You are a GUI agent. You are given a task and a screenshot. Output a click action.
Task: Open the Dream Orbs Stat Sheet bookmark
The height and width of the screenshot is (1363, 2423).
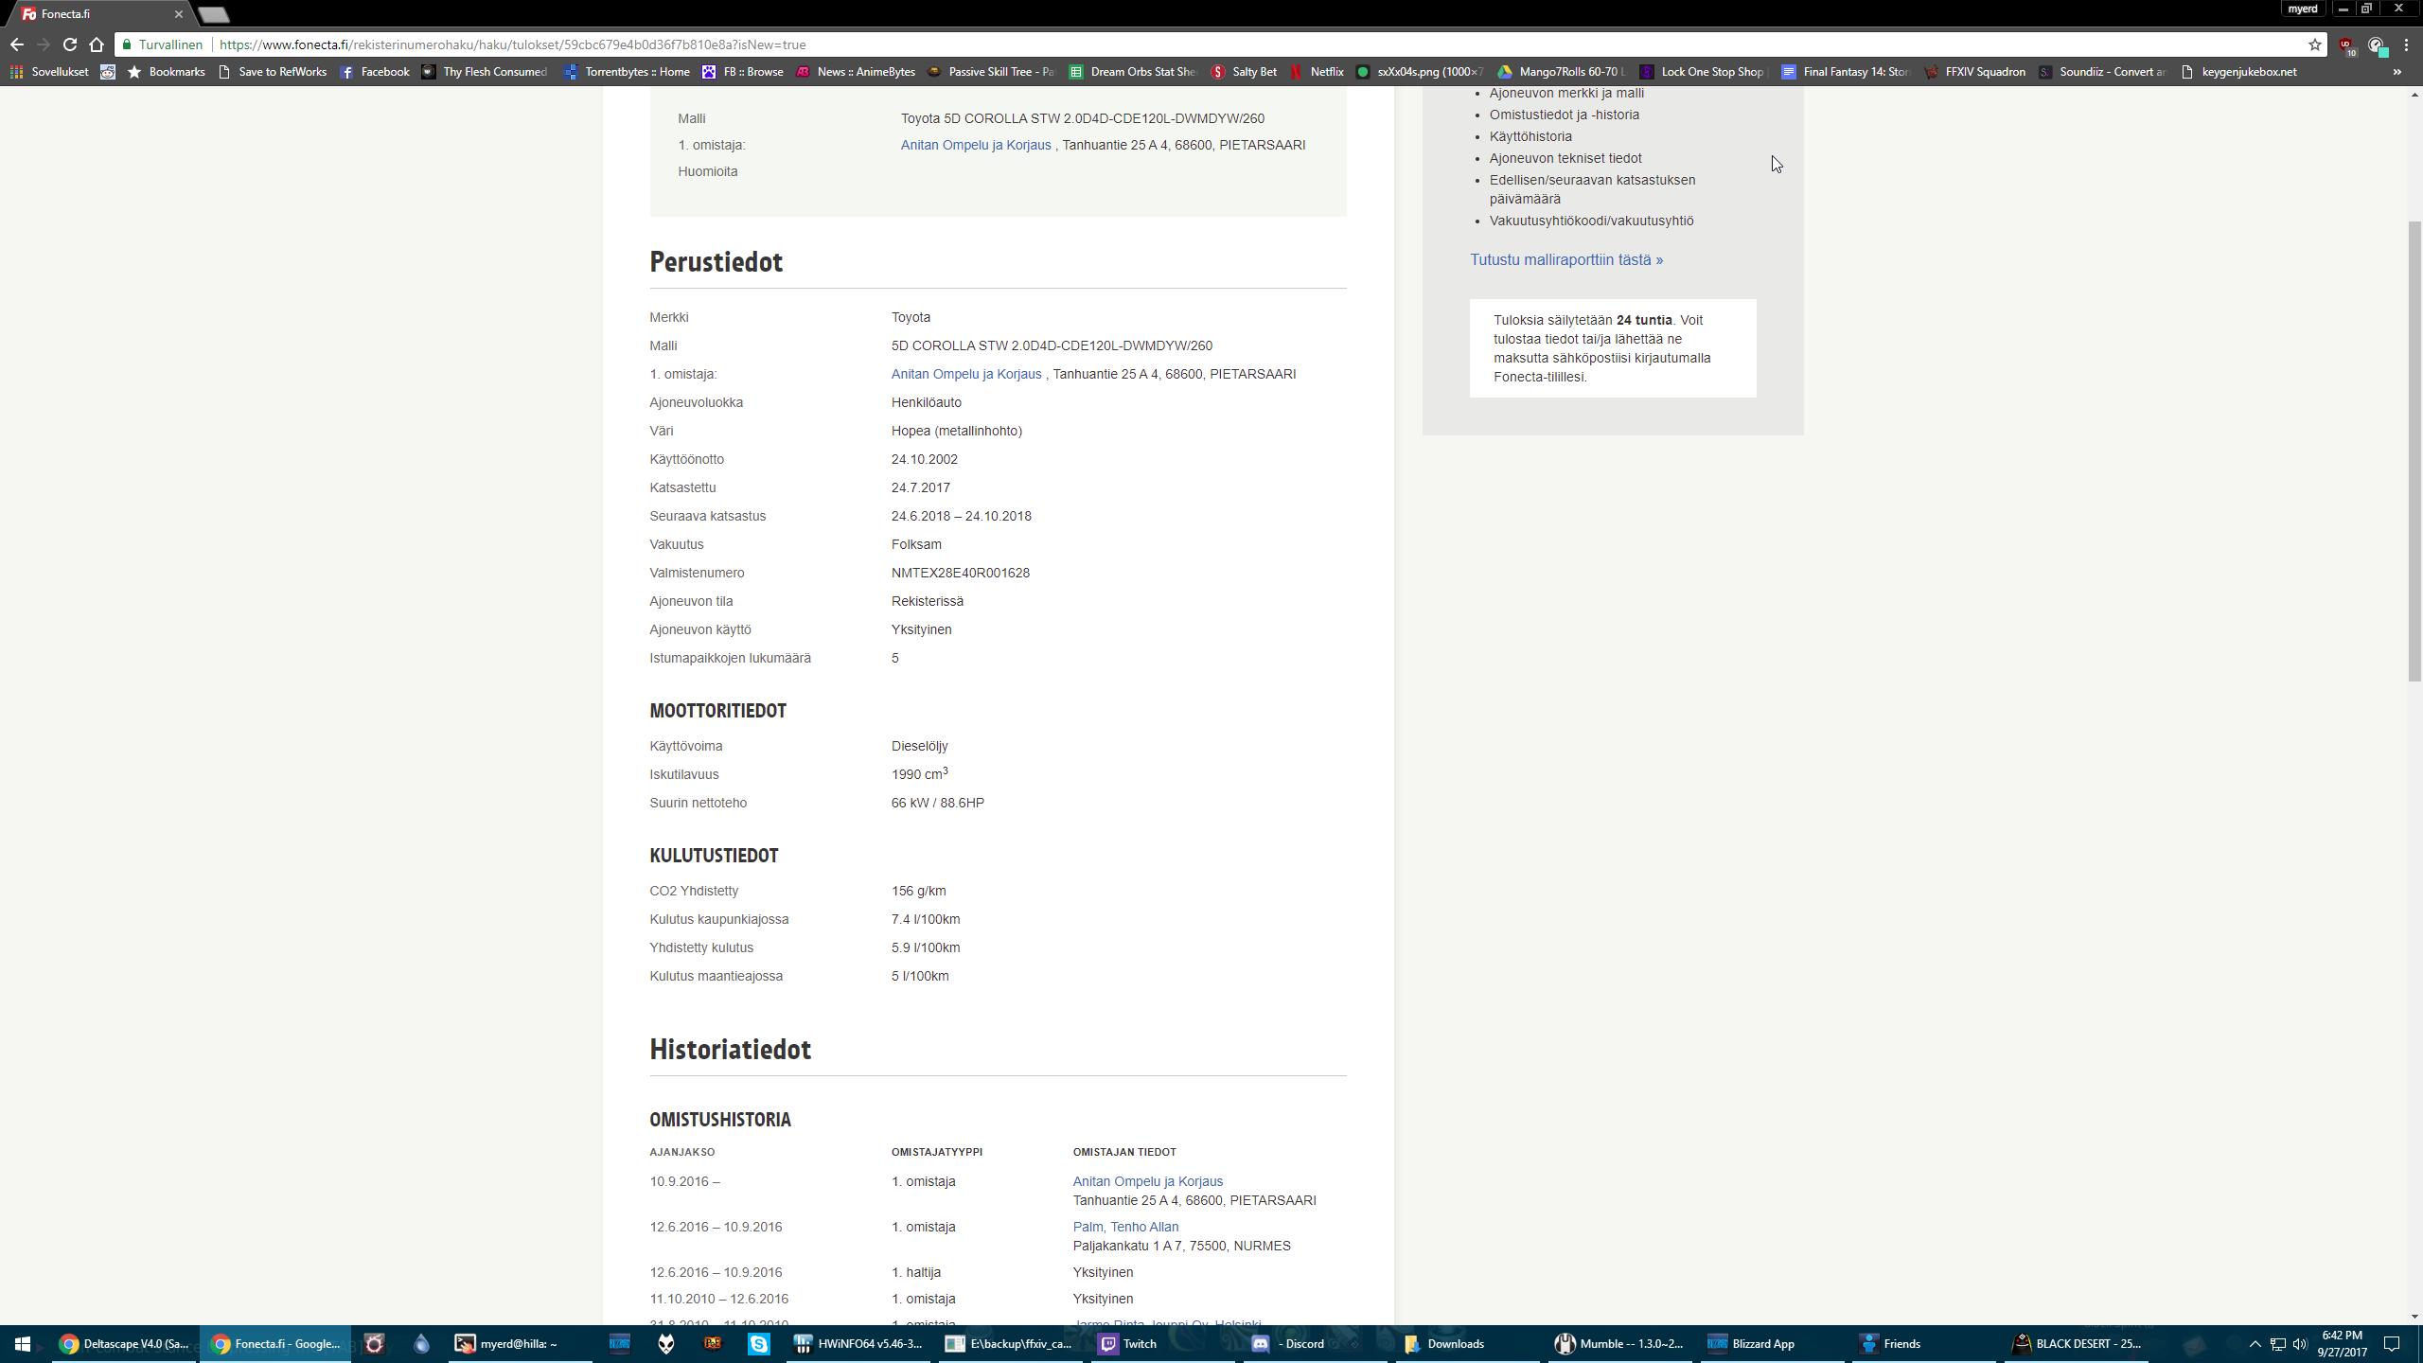[1133, 72]
